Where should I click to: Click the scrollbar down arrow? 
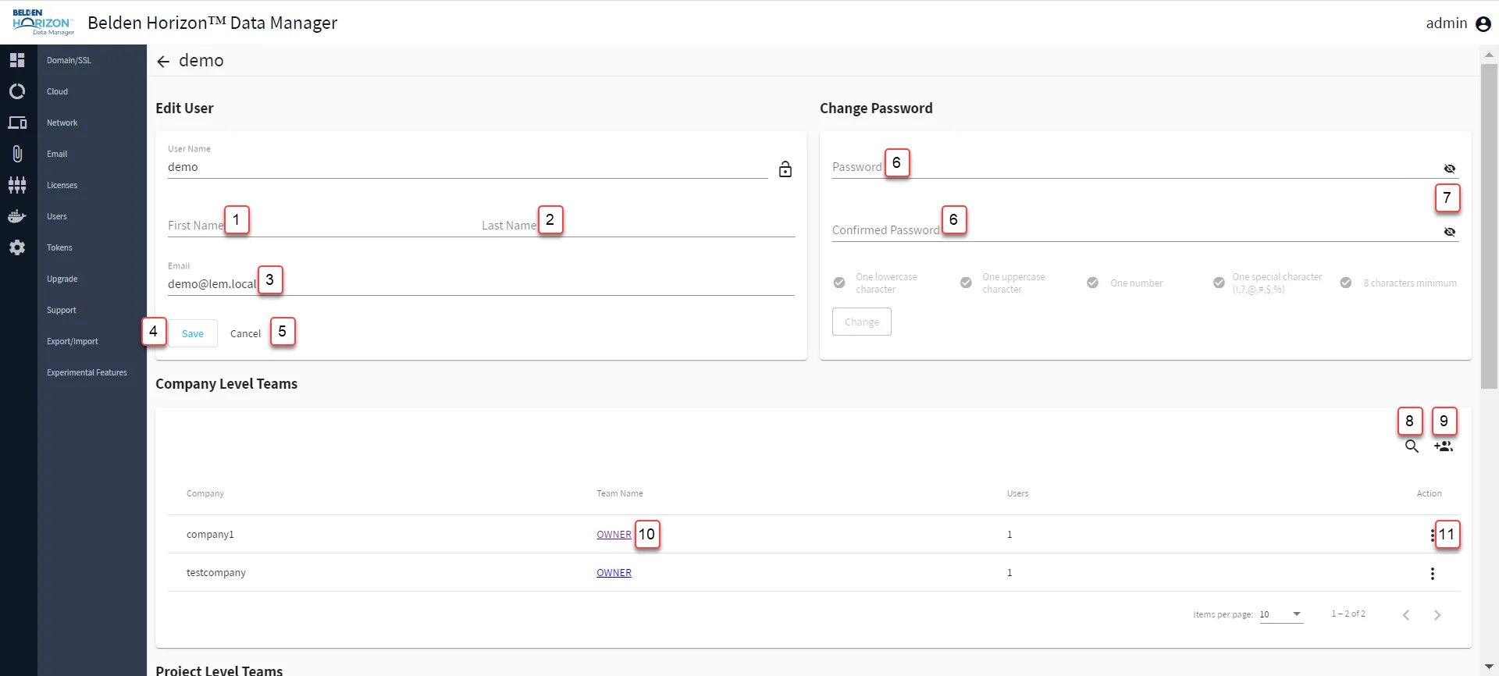coord(1489,667)
